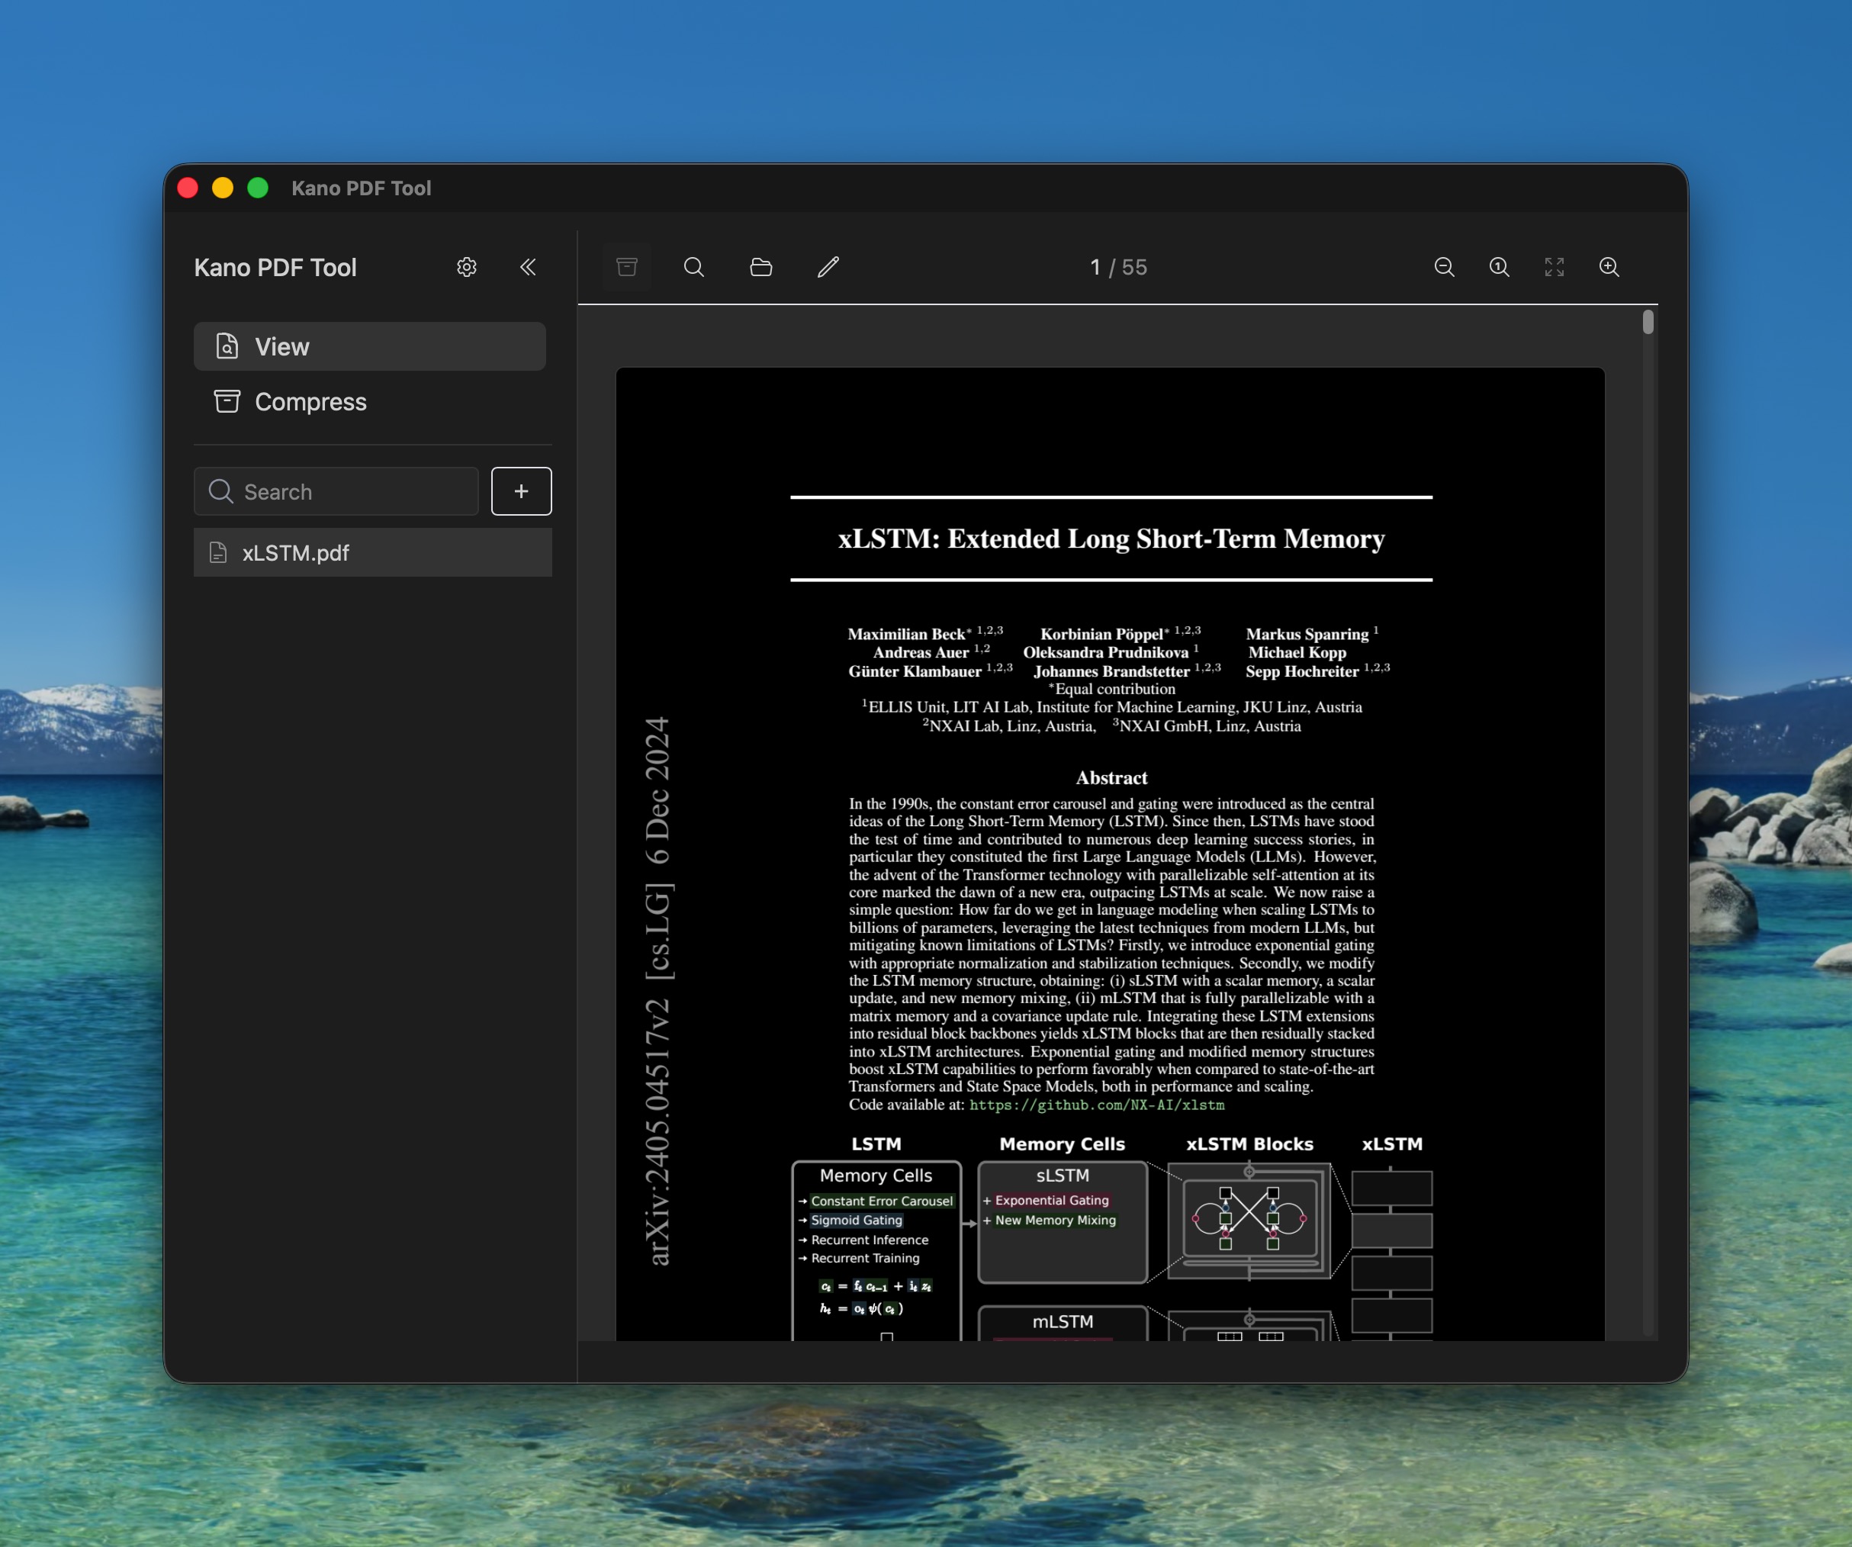Add a new PDF with plus button
1852x1547 pixels.
[521, 491]
